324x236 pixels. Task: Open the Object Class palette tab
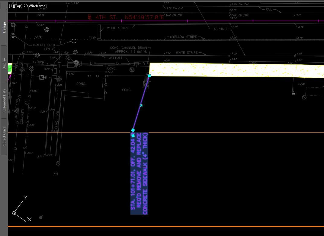point(4,136)
